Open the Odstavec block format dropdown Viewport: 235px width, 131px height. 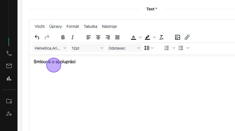(124, 48)
